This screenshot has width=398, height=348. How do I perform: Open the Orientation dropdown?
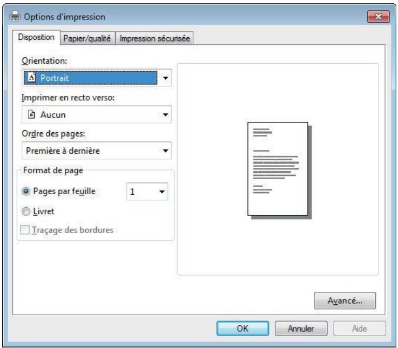point(97,78)
